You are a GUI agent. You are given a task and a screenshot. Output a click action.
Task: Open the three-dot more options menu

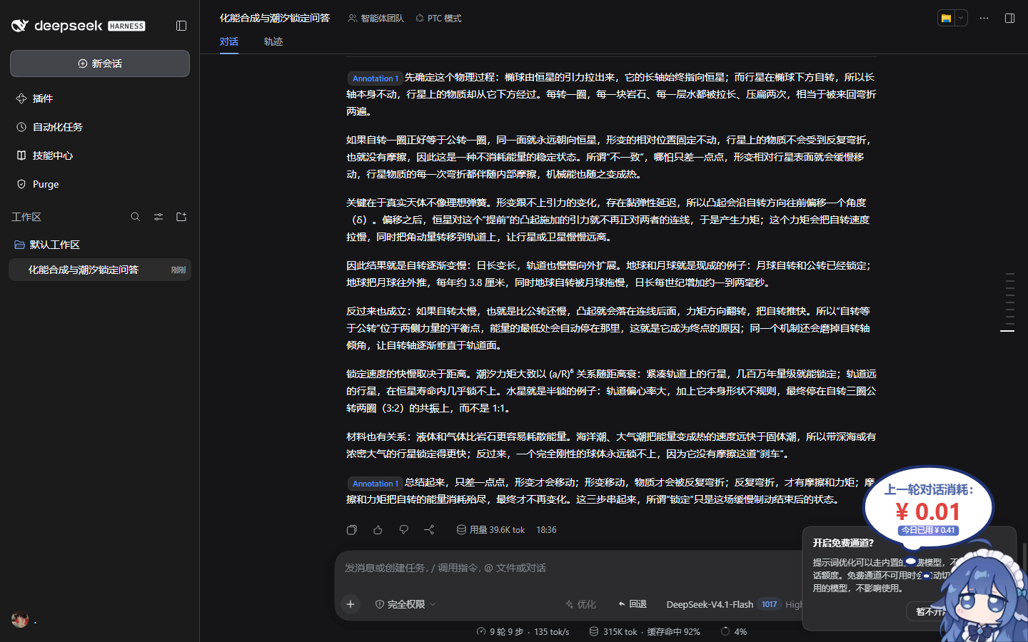(x=984, y=19)
